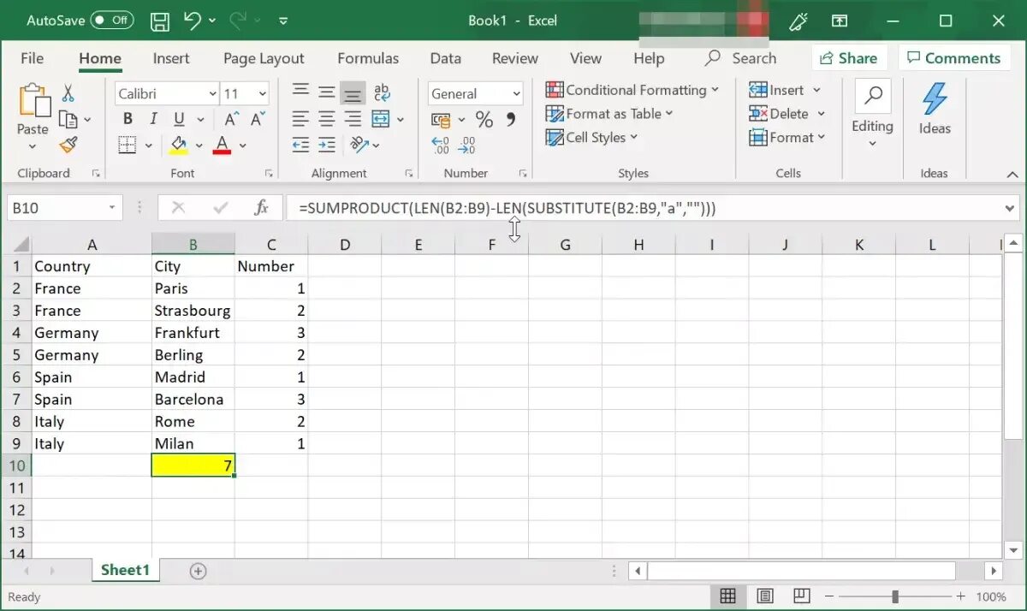The width and height of the screenshot is (1027, 611).
Task: Click Decrease Indent icon
Action: pos(300,145)
